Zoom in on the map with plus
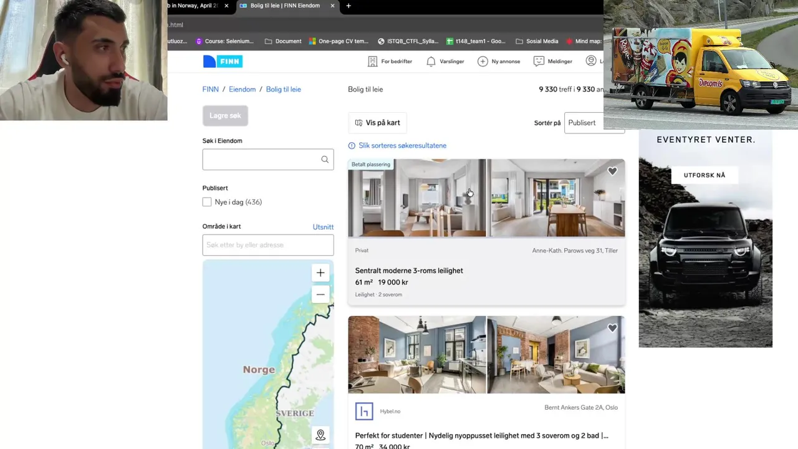This screenshot has height=449, width=798. (x=320, y=273)
